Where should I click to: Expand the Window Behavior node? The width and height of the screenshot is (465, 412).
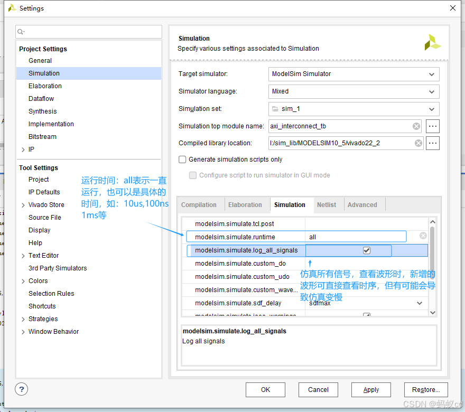(x=23, y=332)
